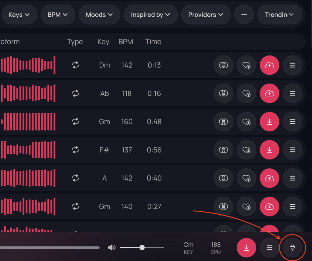Download the Gm 160 BPM sample
The width and height of the screenshot is (312, 261).
tap(269, 122)
